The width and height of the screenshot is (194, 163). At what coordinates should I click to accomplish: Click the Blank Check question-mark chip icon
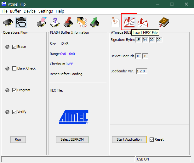tap(55, 22)
